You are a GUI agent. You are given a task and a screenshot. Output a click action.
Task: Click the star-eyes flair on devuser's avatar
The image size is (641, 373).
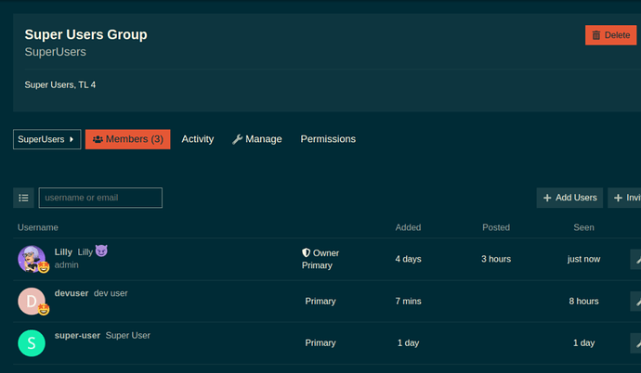pyautogui.click(x=44, y=310)
